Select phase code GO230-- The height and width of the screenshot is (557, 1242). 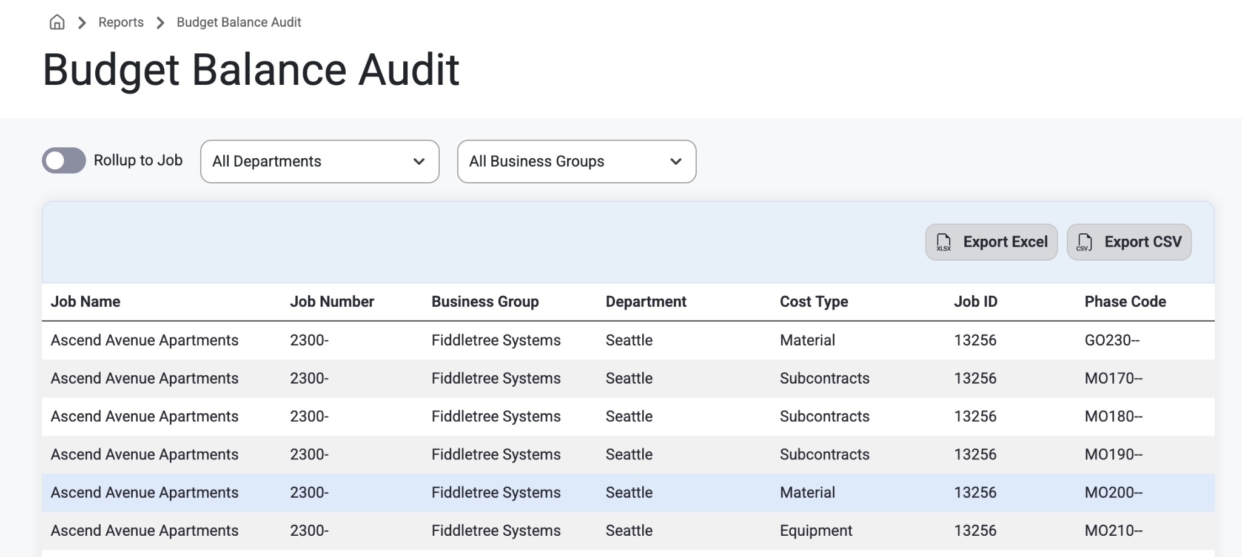click(x=1112, y=340)
